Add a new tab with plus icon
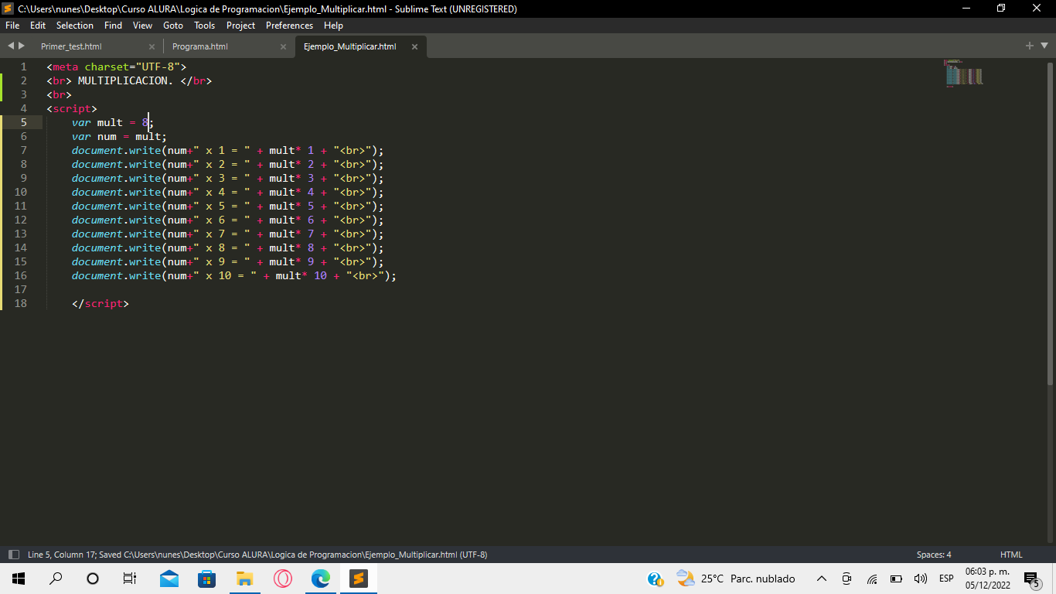Screen dimensions: 1056x594 [x=1030, y=46]
